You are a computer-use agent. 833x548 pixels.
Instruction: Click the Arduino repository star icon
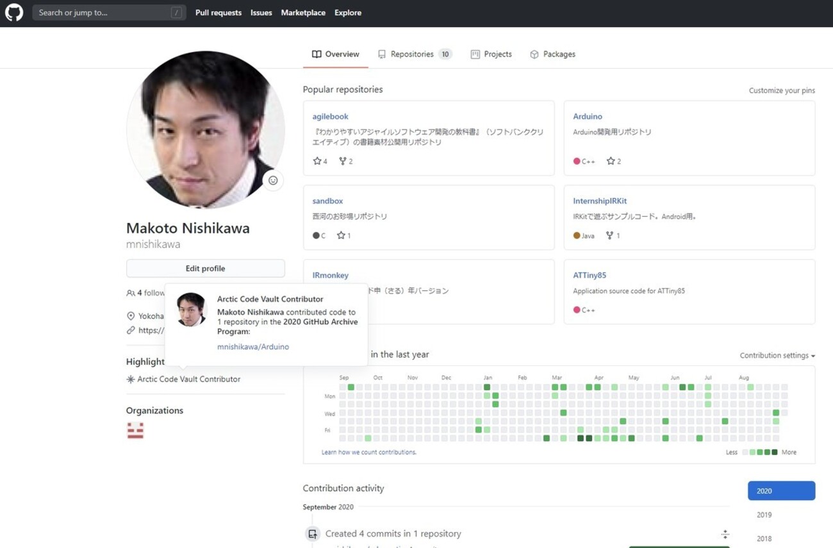pyautogui.click(x=611, y=162)
